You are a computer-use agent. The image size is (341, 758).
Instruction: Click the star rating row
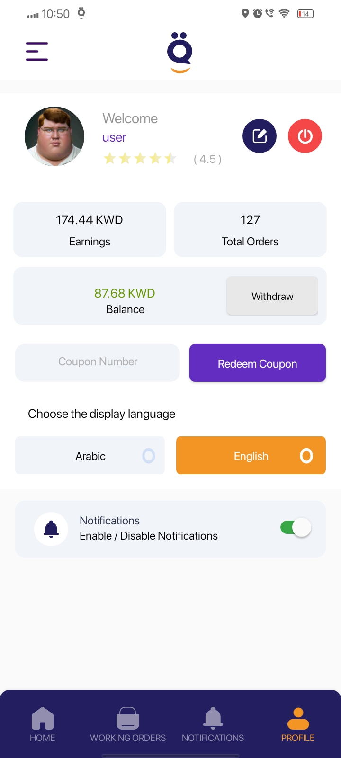tap(140, 159)
